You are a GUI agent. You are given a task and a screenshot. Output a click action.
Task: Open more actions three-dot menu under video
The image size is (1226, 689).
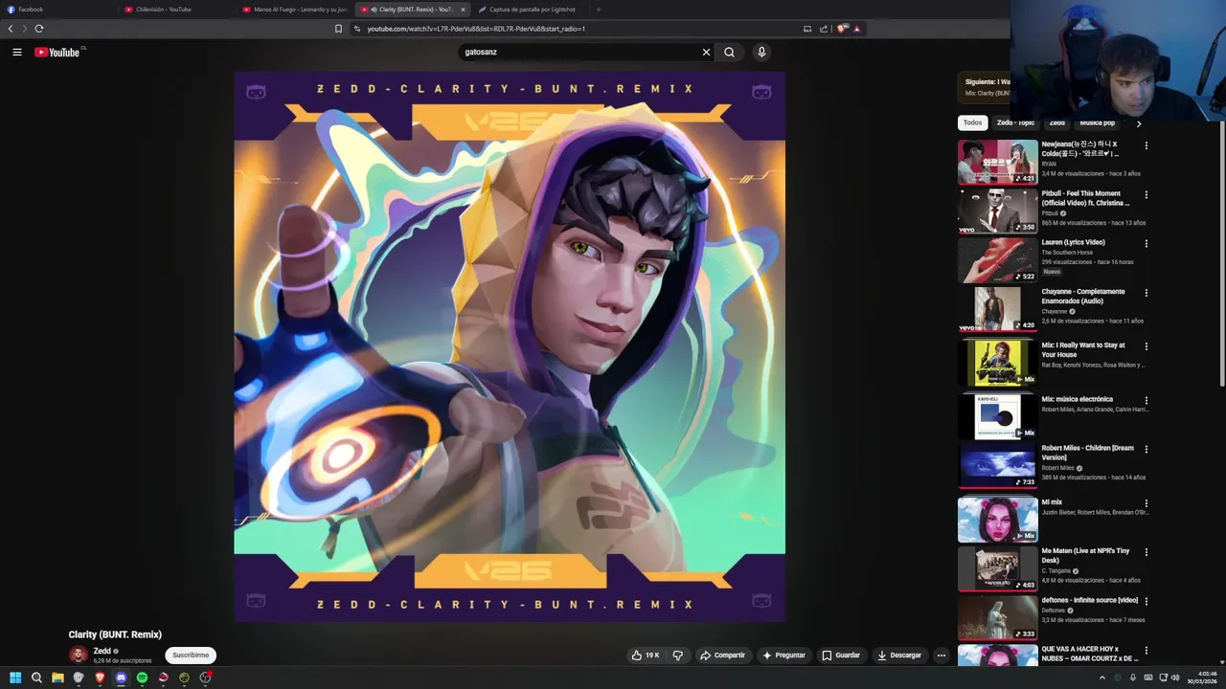[942, 656]
